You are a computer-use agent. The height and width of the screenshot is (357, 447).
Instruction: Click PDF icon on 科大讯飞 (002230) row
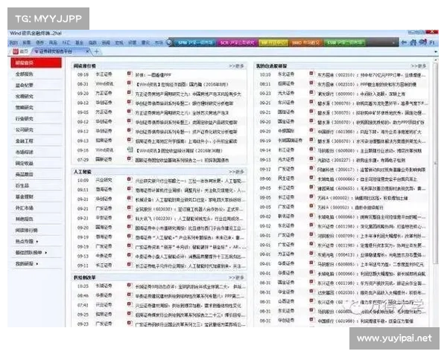[130, 217]
